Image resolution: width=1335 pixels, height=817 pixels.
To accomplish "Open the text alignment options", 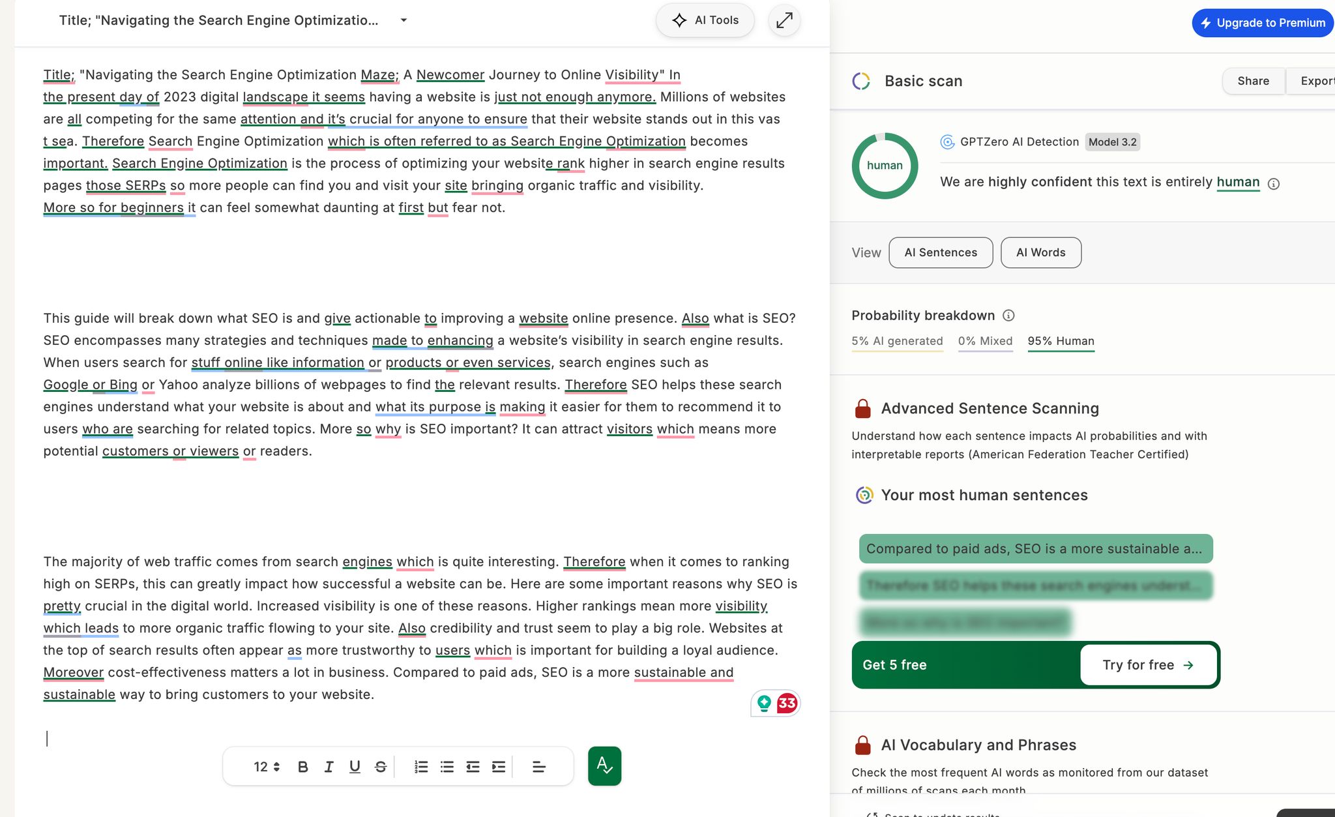I will click(538, 767).
